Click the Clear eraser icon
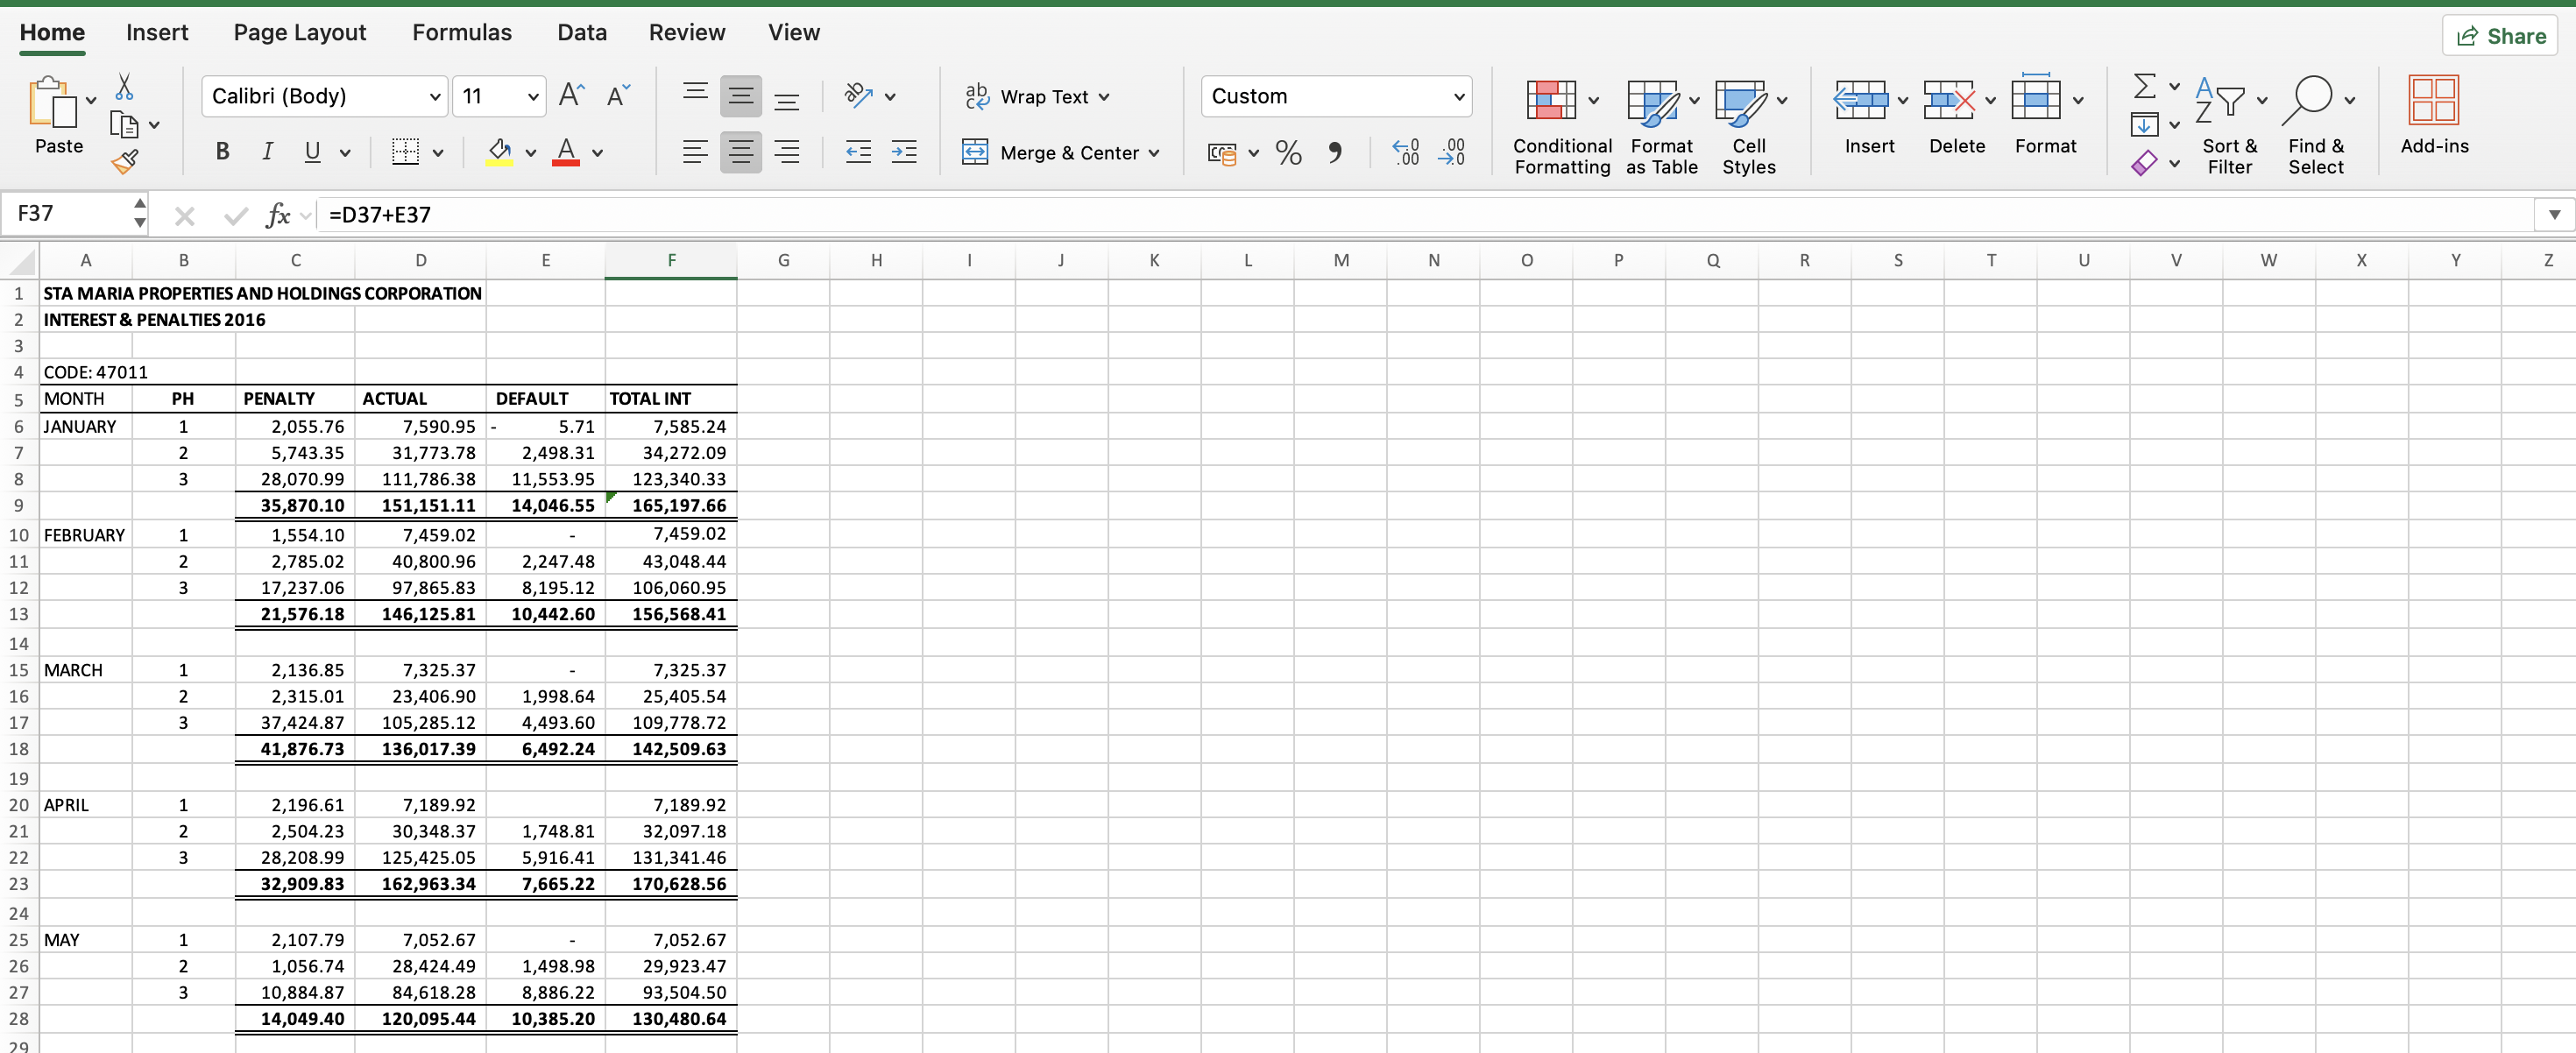2576x1053 pixels. point(2143,163)
